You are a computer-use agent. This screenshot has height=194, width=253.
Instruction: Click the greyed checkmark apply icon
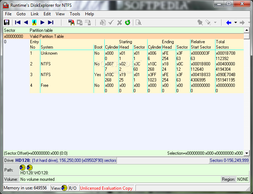coord(111,23)
